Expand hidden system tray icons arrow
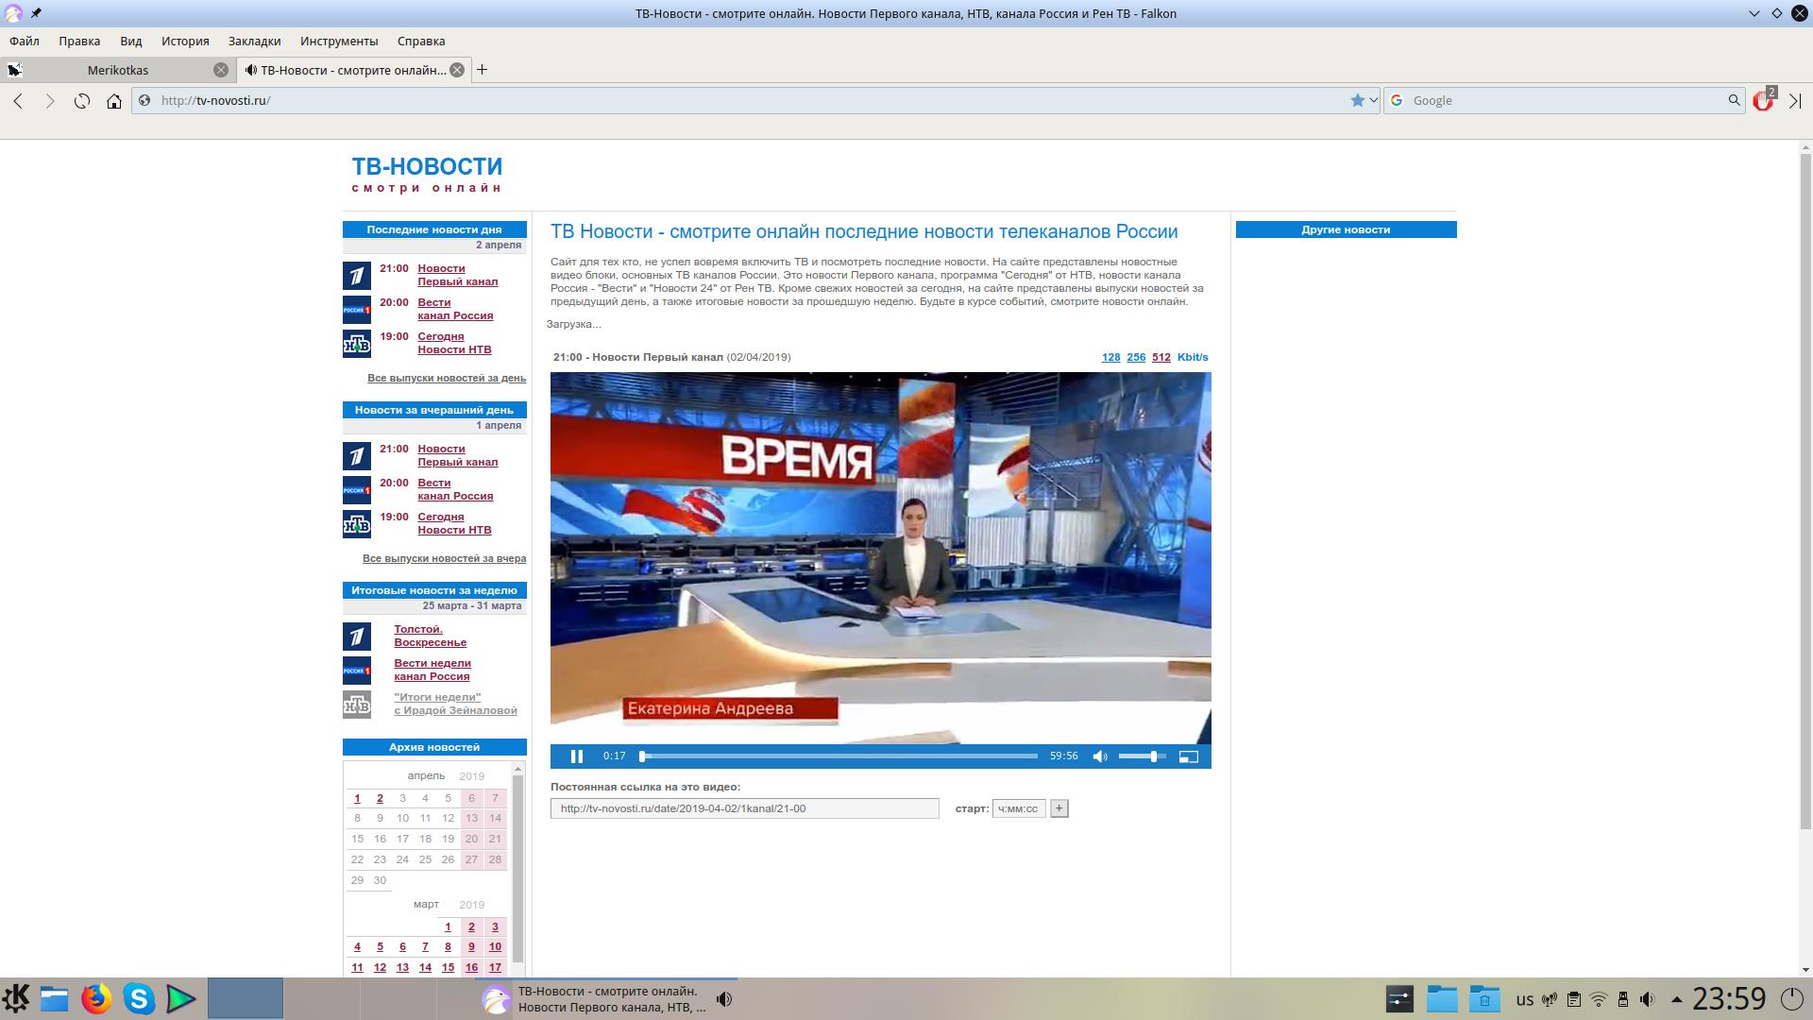This screenshot has height=1020, width=1813. pyautogui.click(x=1676, y=999)
